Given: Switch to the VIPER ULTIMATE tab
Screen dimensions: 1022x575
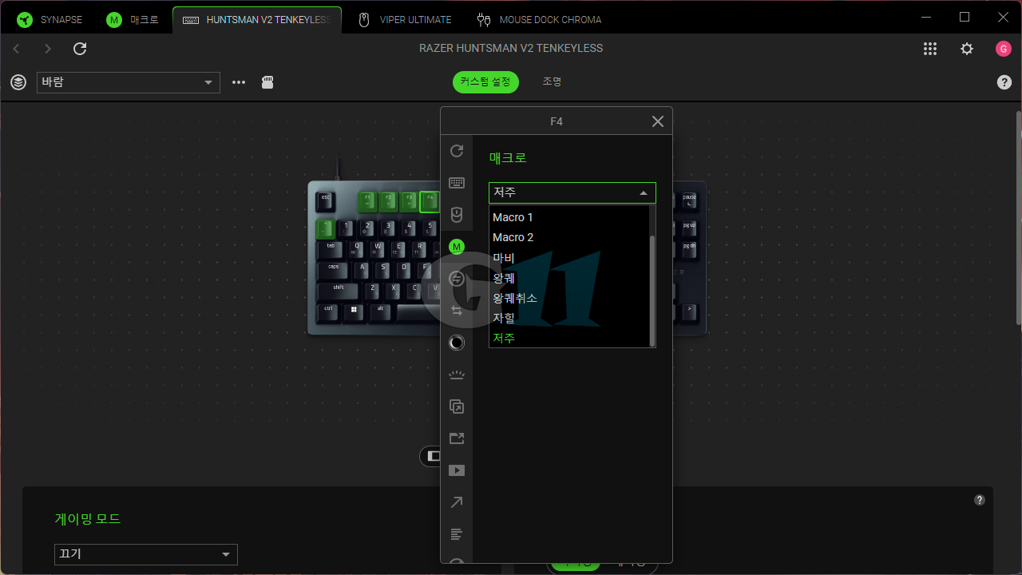Looking at the screenshot, I should (x=405, y=20).
